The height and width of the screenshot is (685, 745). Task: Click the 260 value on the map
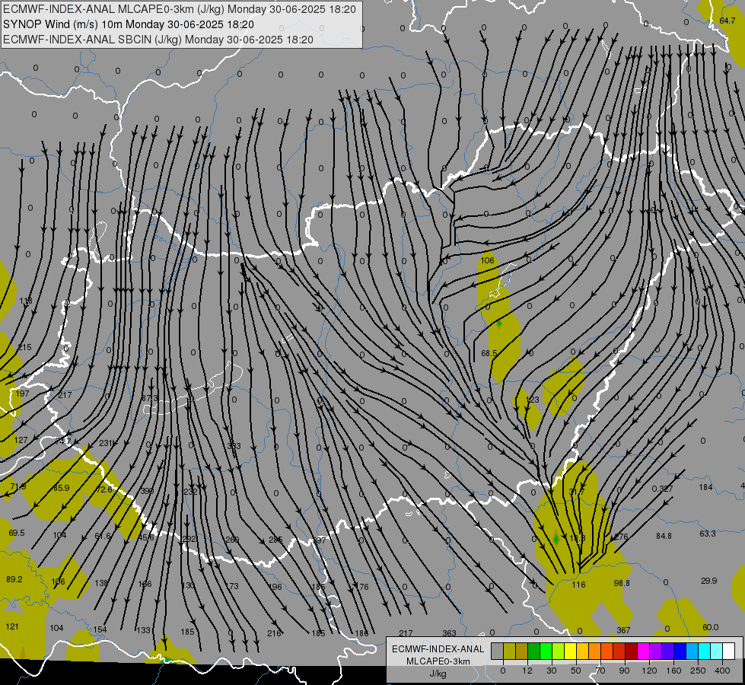[x=232, y=540]
